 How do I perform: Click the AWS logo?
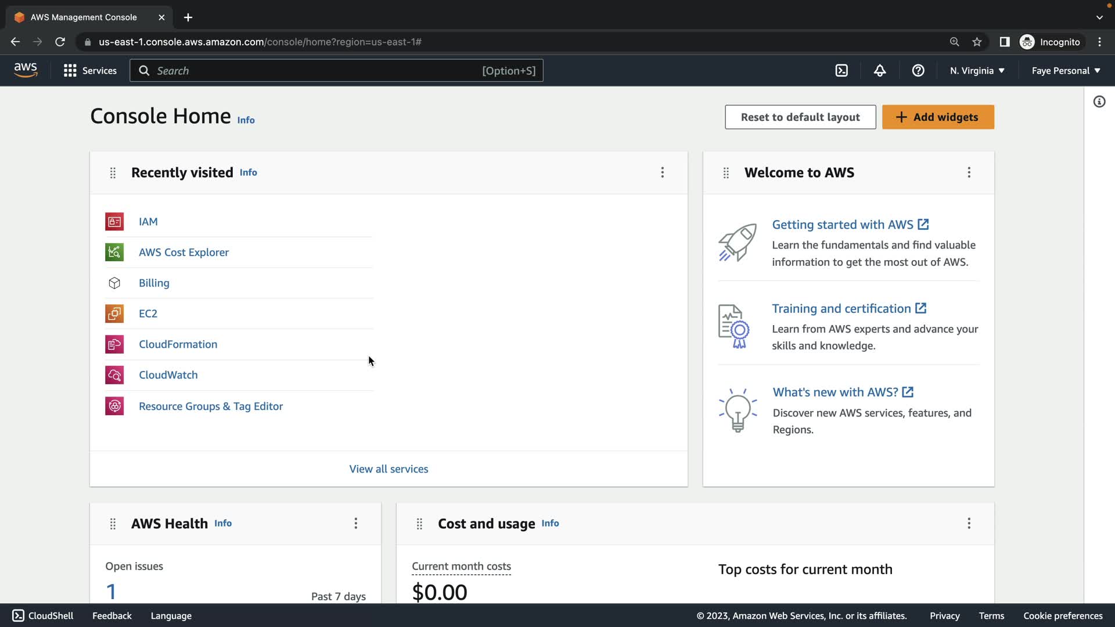[26, 70]
